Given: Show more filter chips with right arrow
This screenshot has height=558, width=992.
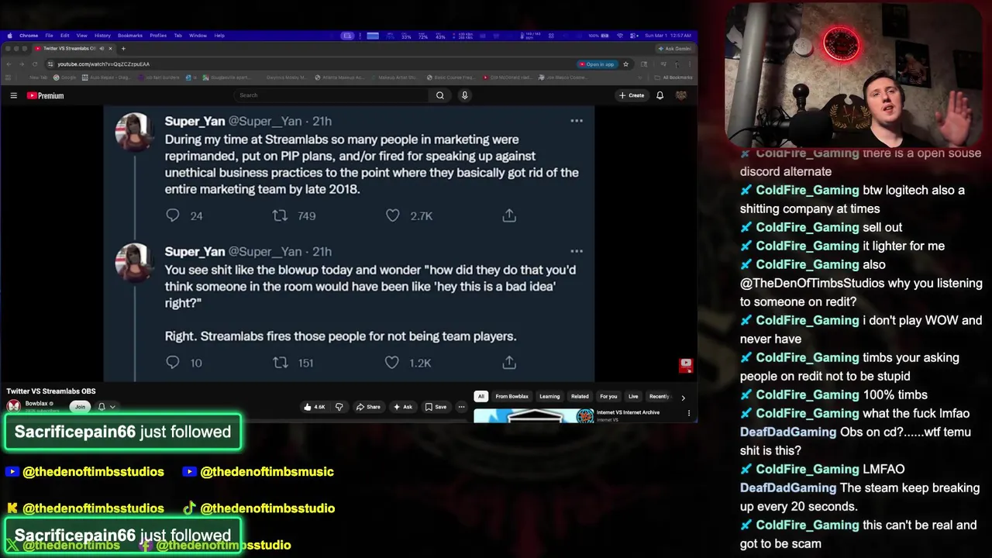Looking at the screenshot, I should (x=683, y=397).
